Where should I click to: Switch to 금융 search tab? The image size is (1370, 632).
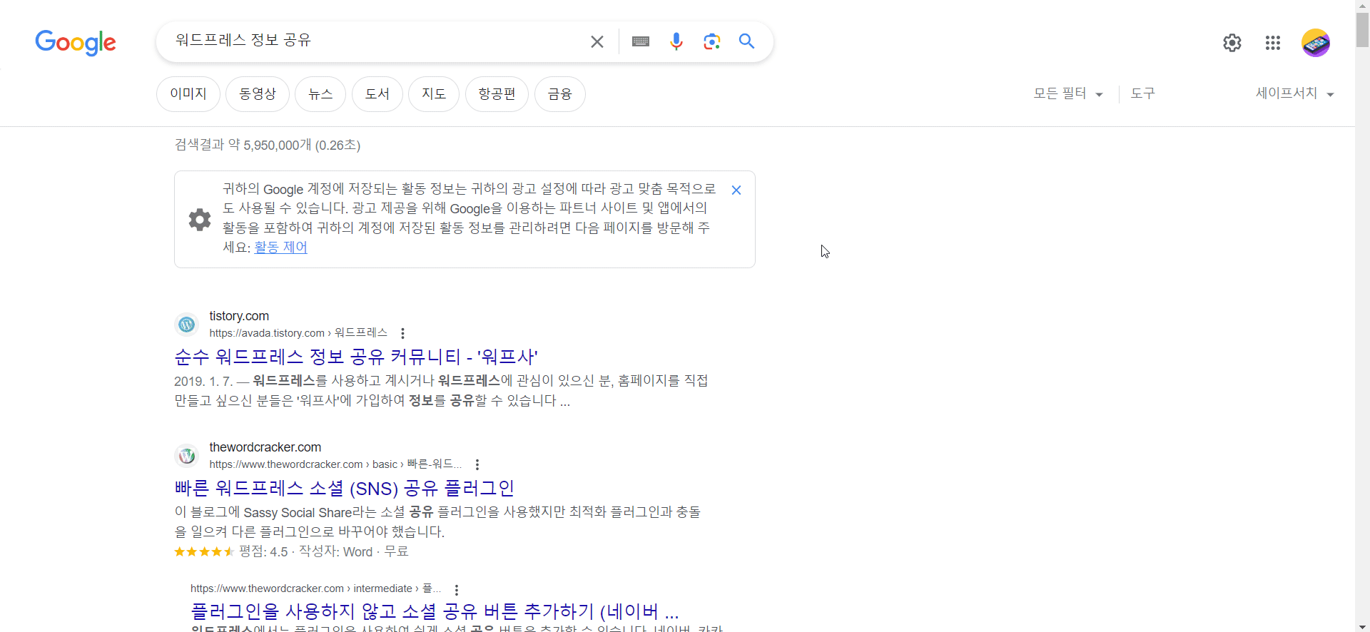pyautogui.click(x=560, y=94)
